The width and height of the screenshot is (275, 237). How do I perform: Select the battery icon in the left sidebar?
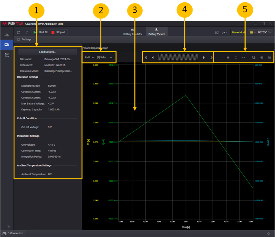pos(7,45)
